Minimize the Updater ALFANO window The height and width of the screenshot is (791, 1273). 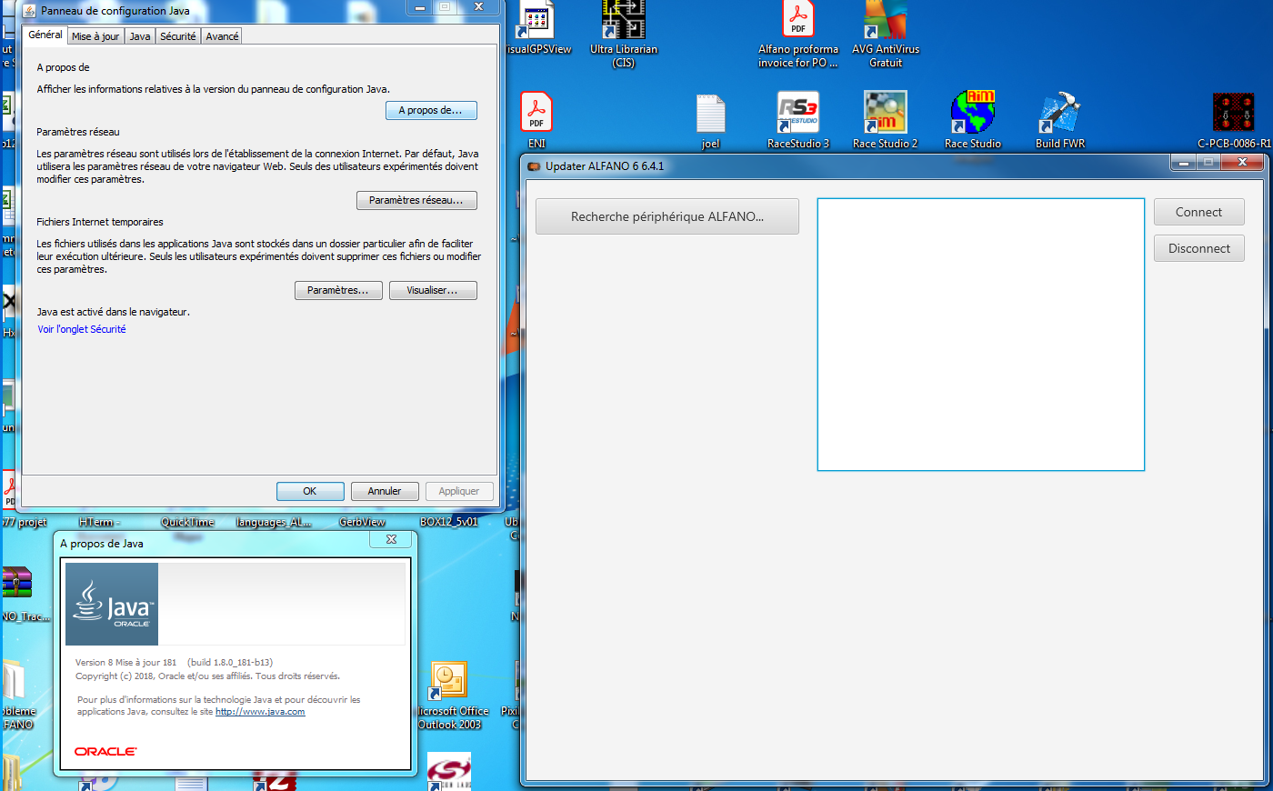click(x=1183, y=163)
